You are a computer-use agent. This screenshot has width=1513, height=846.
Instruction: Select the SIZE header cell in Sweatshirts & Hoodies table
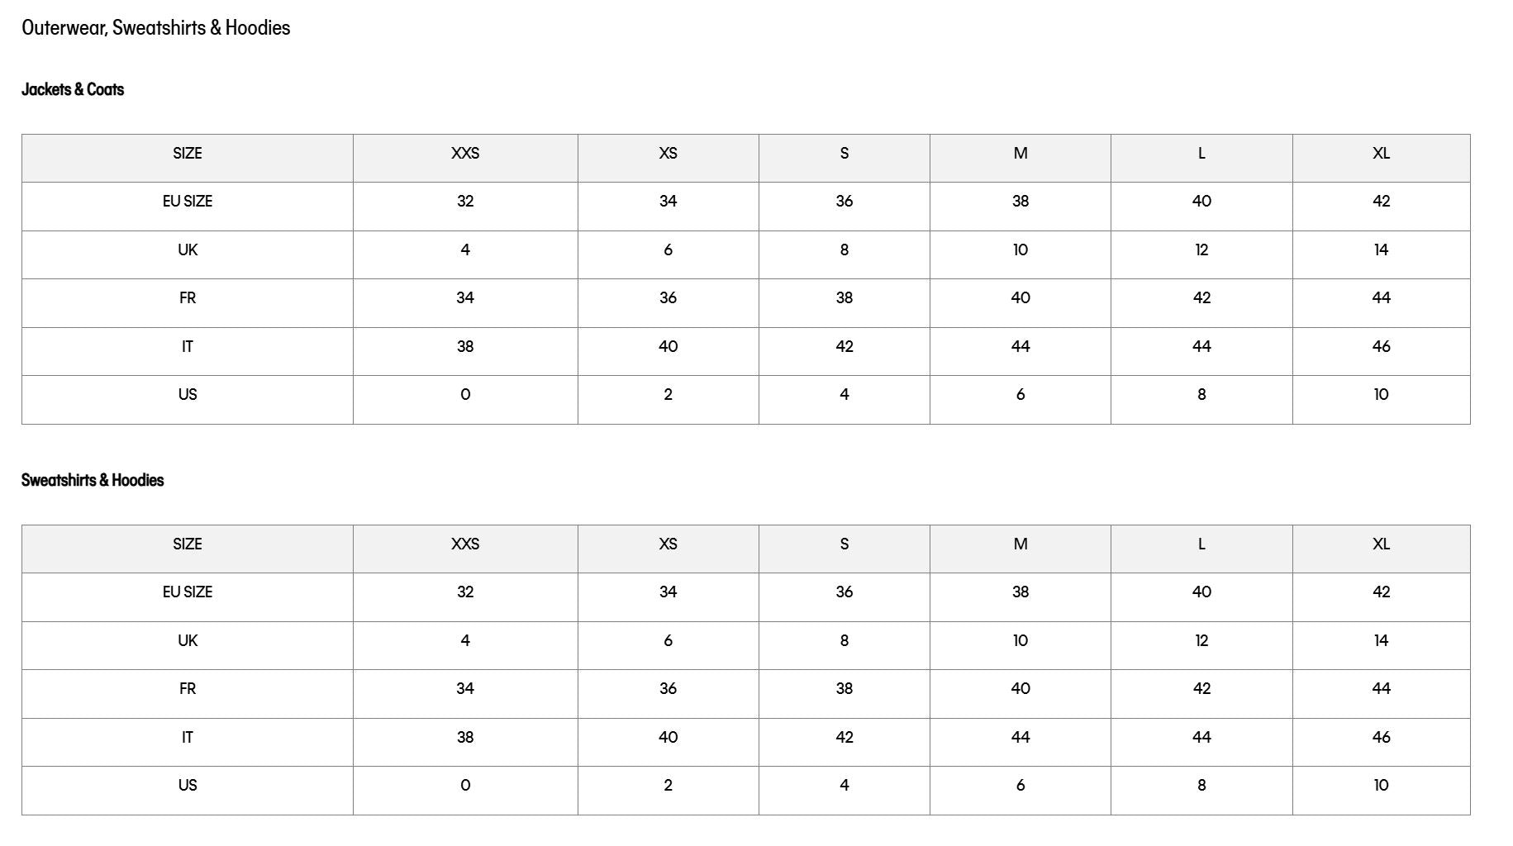188,544
